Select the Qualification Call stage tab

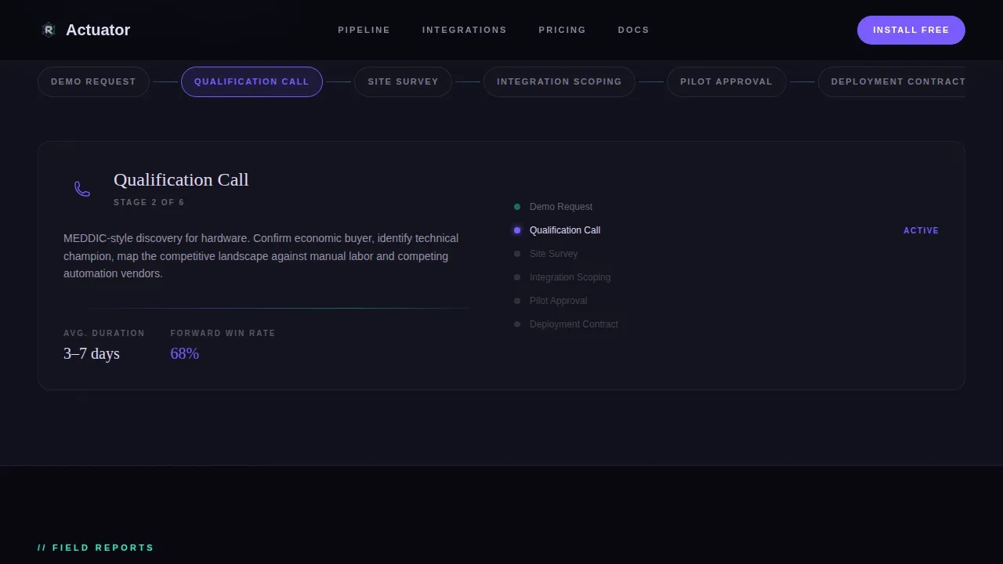click(252, 81)
